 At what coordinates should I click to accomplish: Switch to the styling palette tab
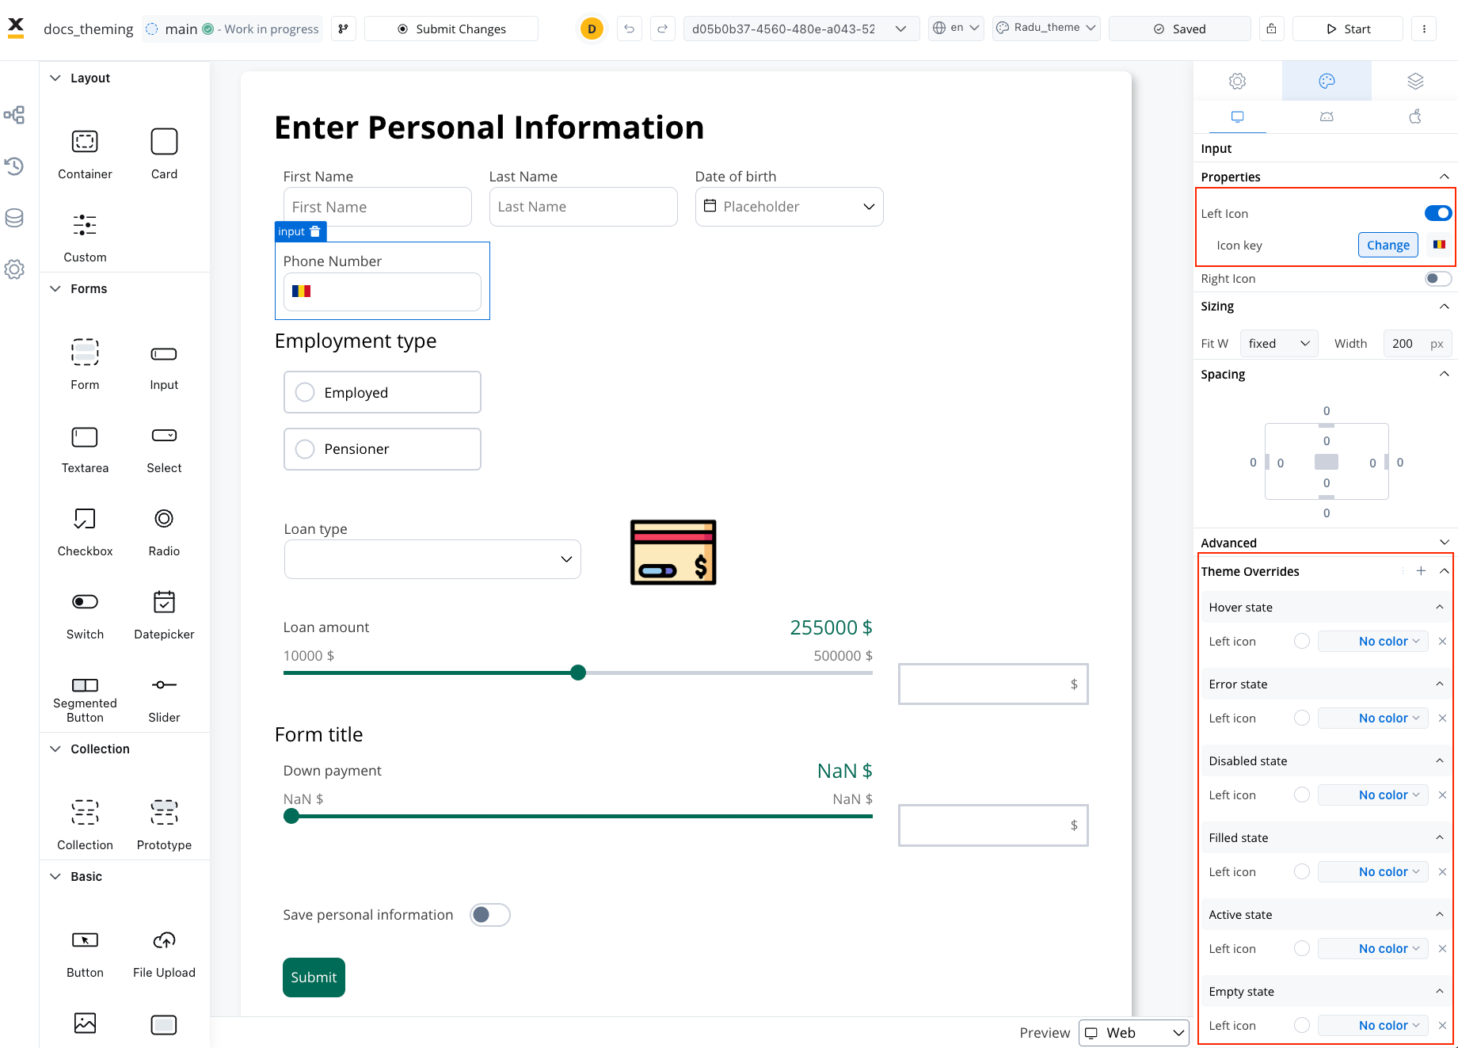click(x=1327, y=81)
